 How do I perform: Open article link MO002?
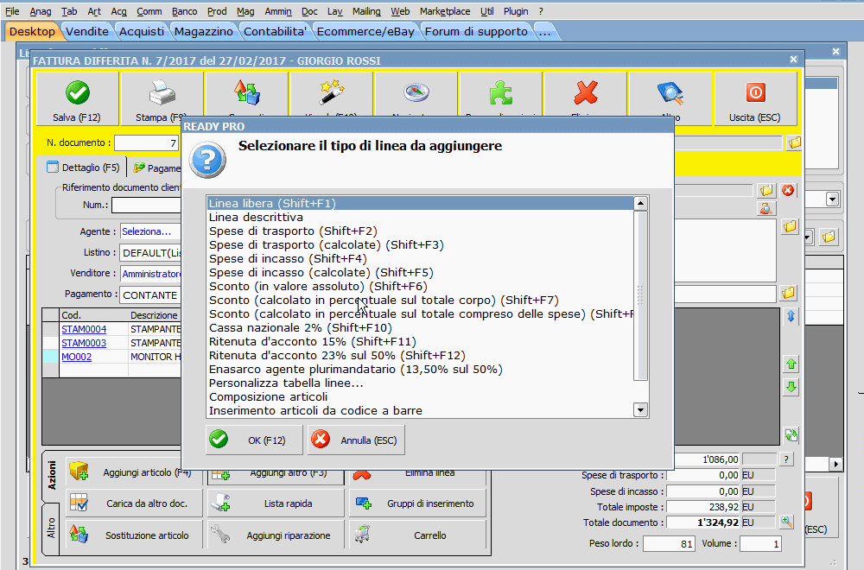click(x=77, y=357)
